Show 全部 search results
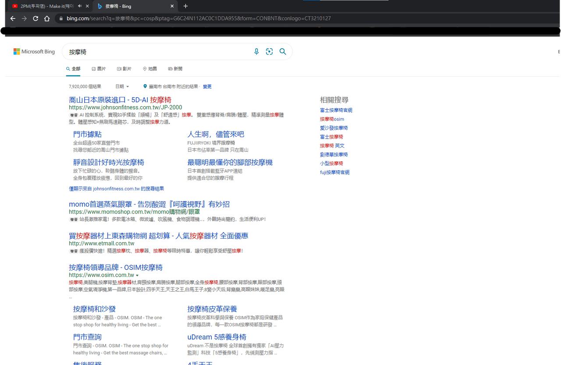561x365 pixels. (73, 69)
